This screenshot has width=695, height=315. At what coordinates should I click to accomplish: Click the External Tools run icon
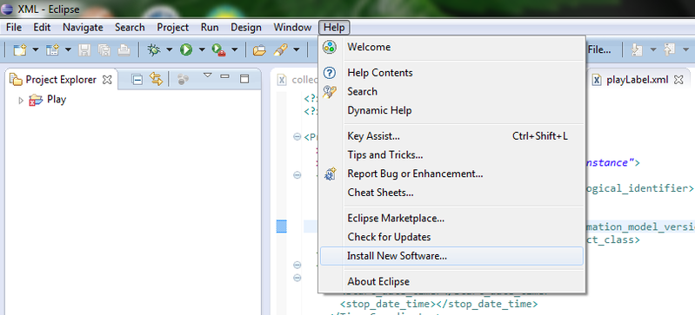(218, 50)
